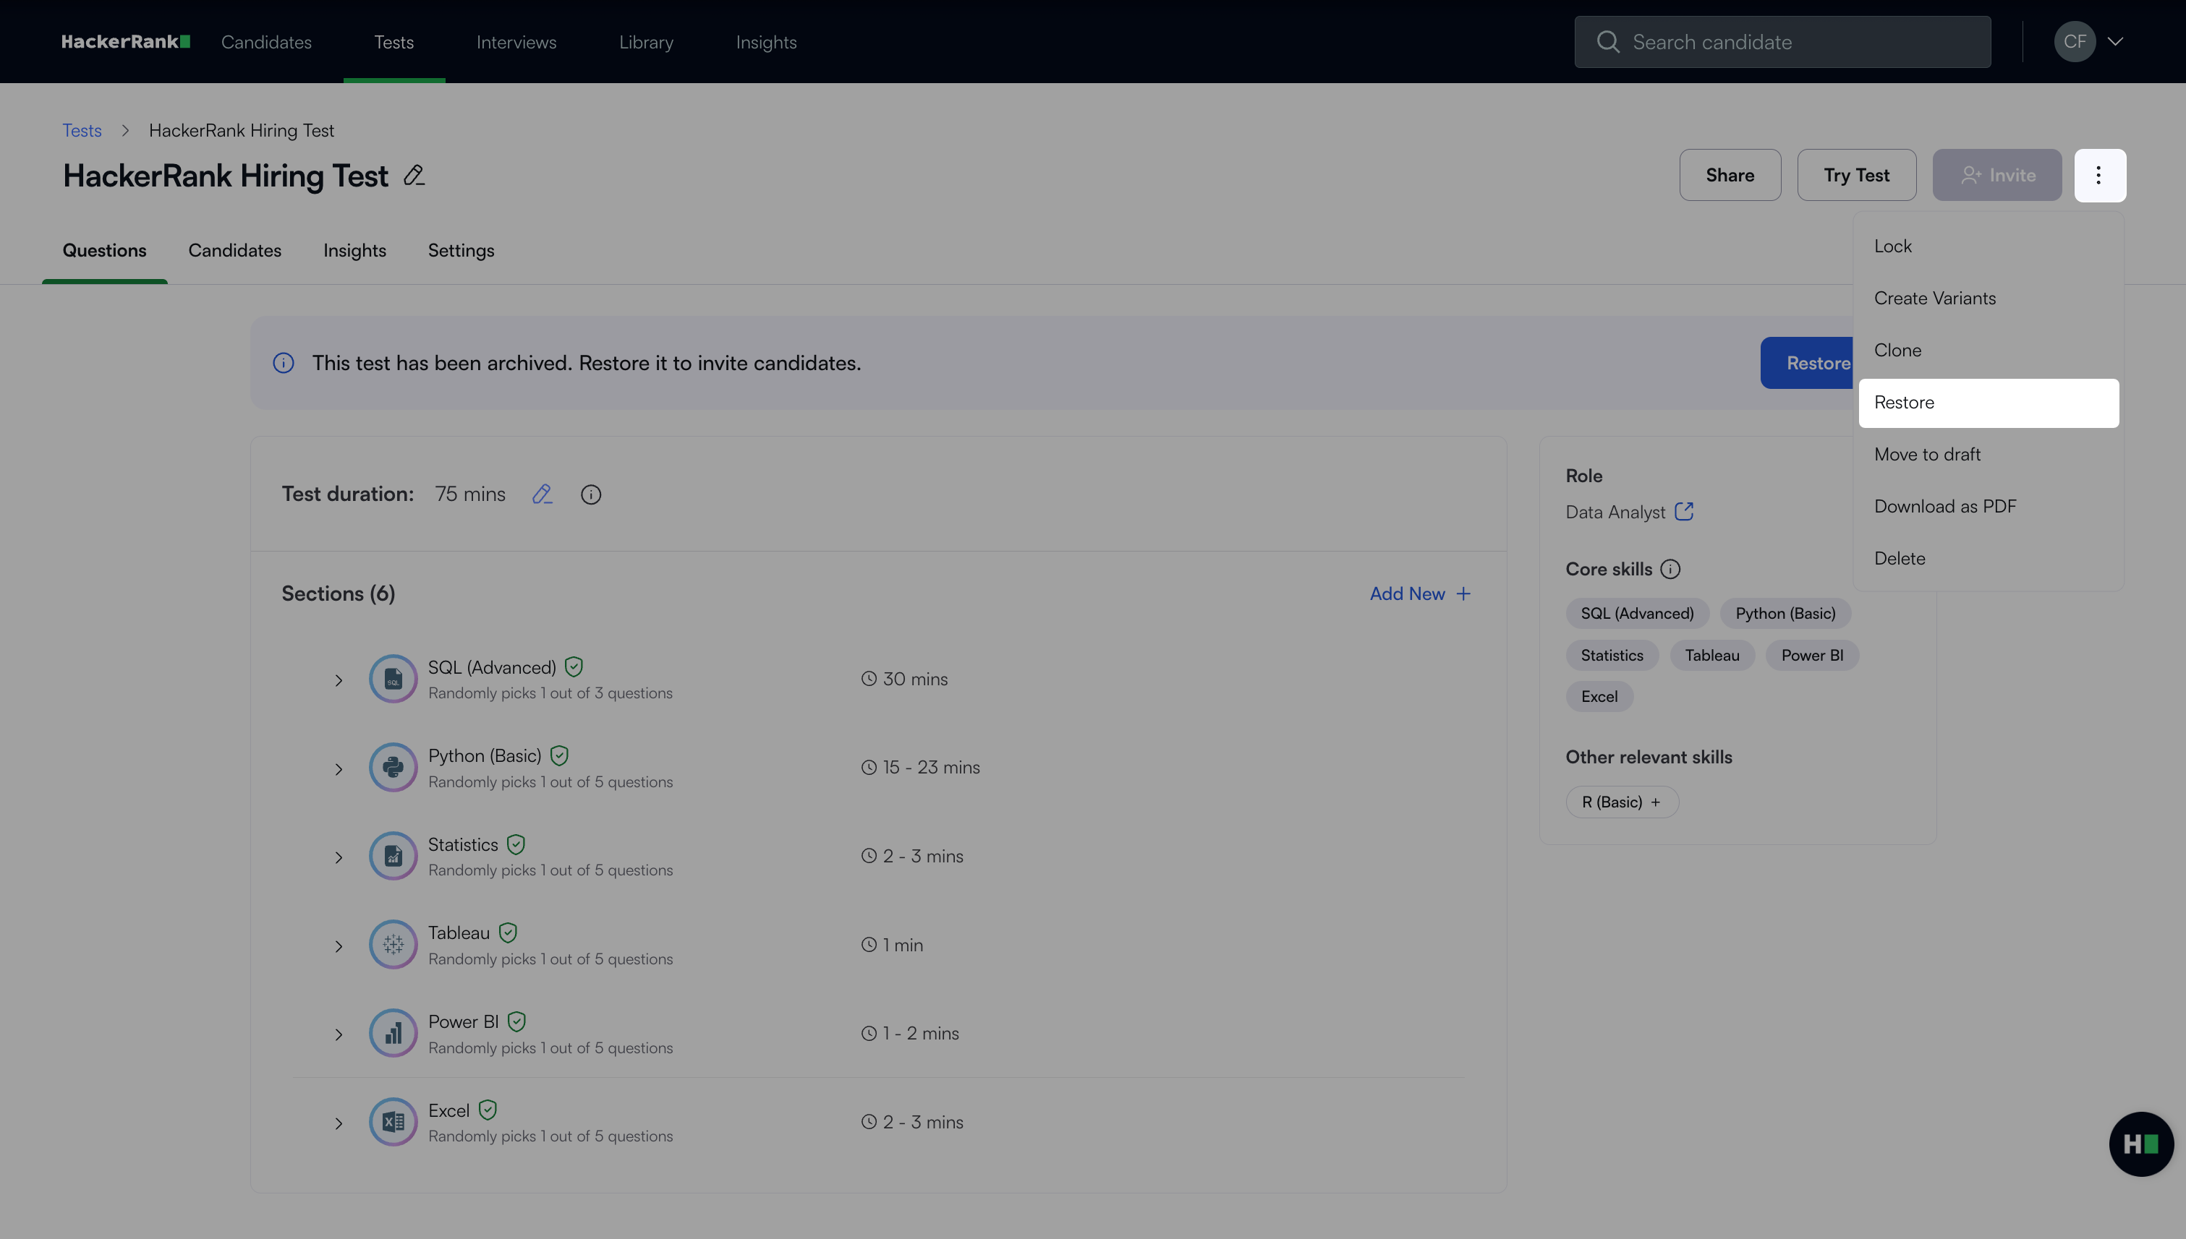Click the Add New sections link

(1419, 594)
